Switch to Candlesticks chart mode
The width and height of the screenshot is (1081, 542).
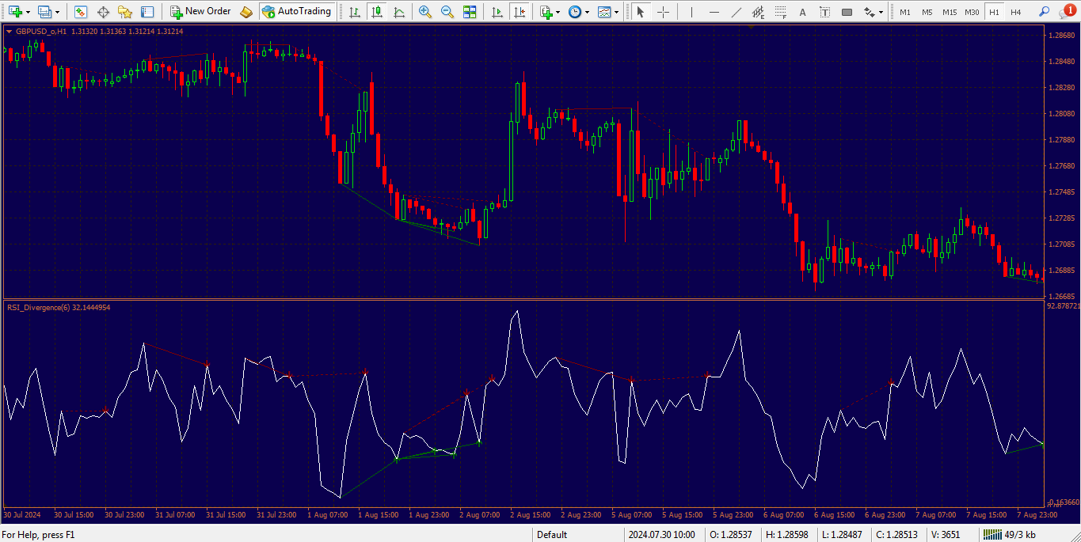pyautogui.click(x=377, y=11)
